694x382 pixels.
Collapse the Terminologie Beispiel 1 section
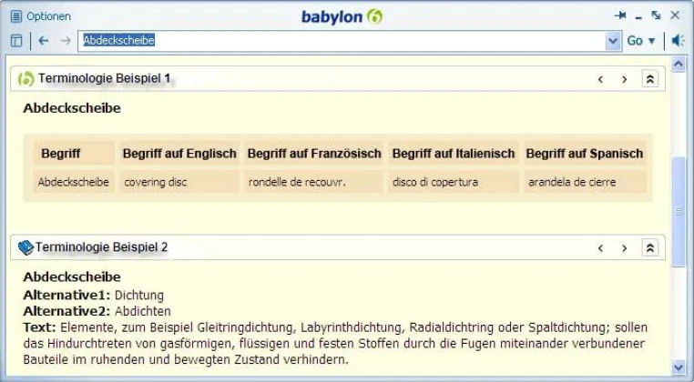click(x=650, y=79)
